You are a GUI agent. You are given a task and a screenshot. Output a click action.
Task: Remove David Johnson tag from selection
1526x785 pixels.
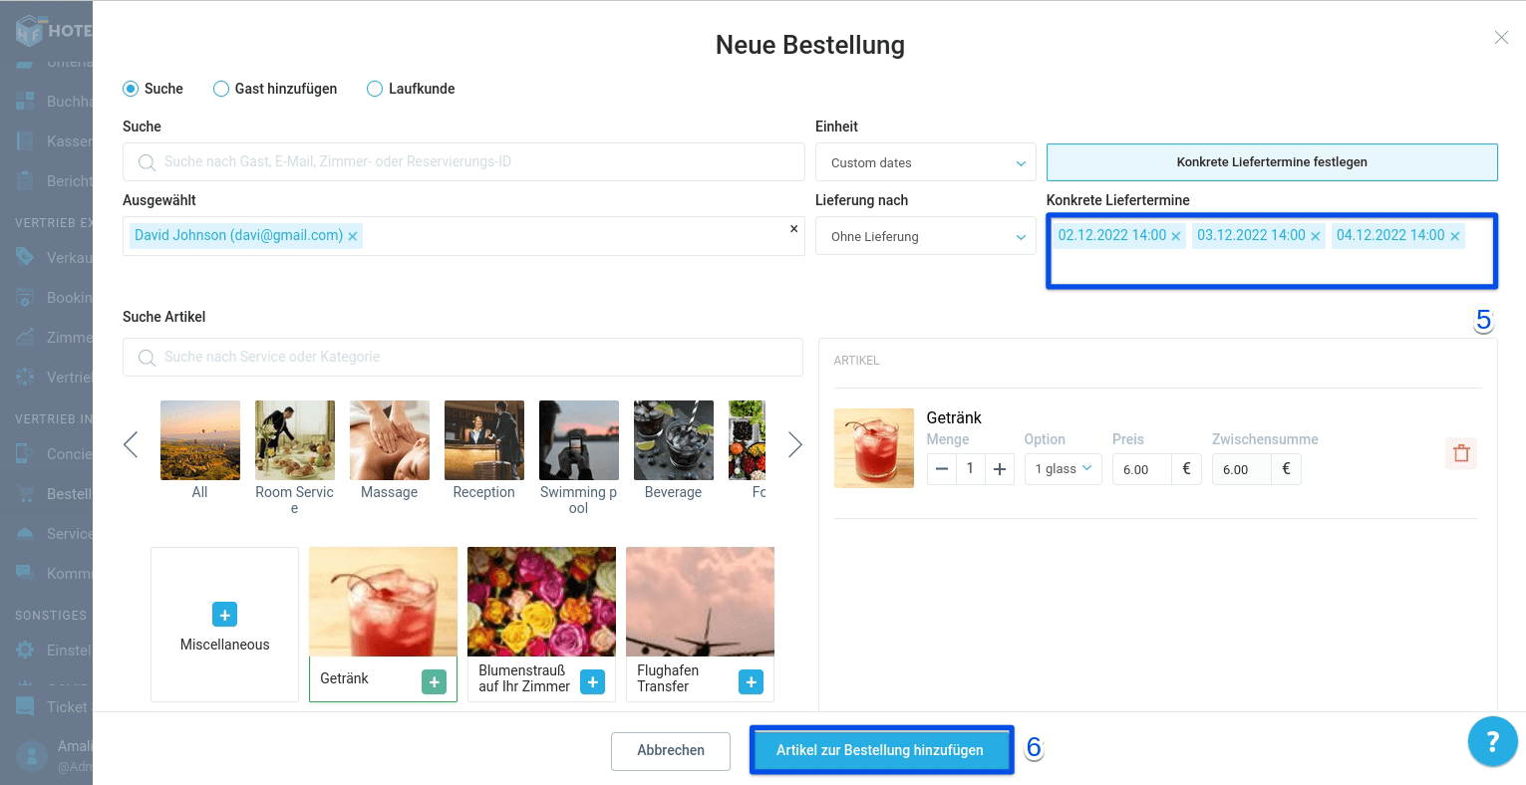[353, 236]
